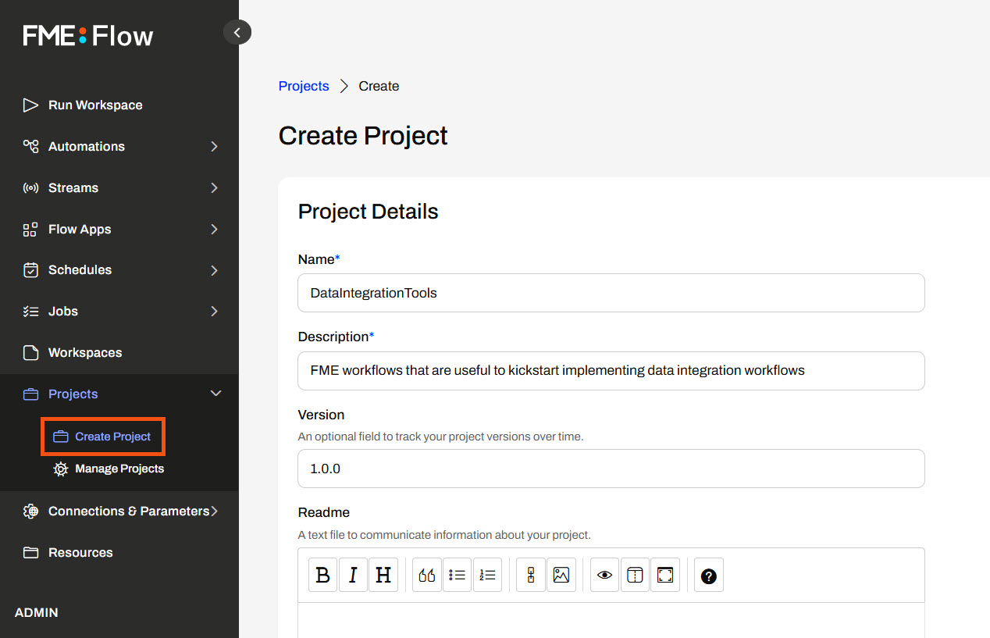This screenshot has width=990, height=638.
Task: Click the Streams broadcast icon
Action: [30, 187]
